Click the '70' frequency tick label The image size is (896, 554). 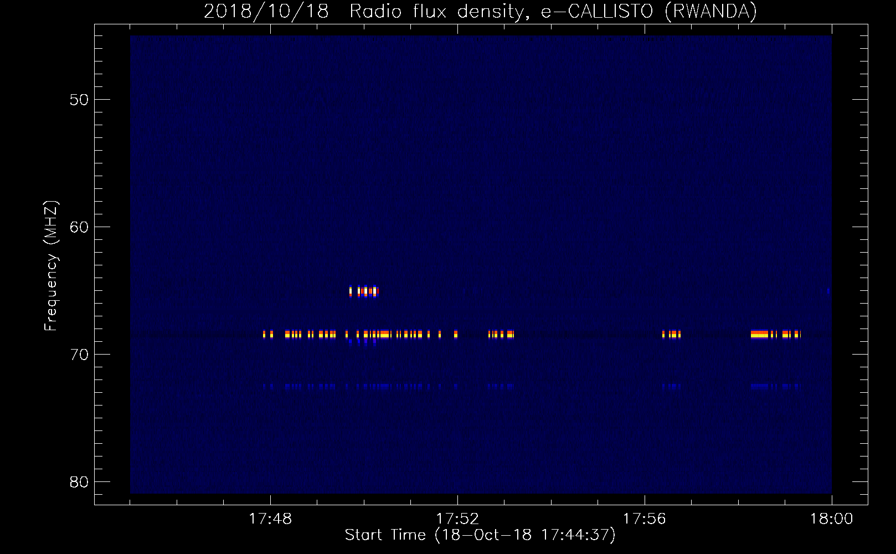tap(79, 355)
